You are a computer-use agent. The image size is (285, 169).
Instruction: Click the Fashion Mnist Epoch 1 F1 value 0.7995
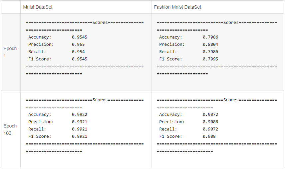pyautogui.click(x=210, y=59)
